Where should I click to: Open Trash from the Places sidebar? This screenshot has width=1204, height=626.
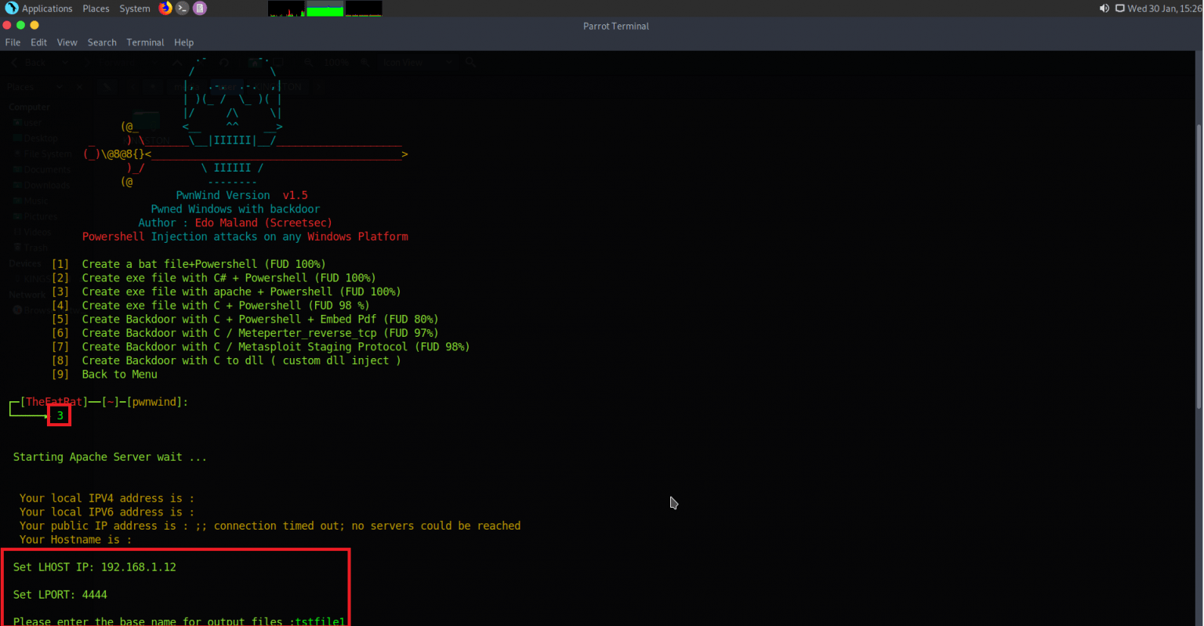[35, 247]
